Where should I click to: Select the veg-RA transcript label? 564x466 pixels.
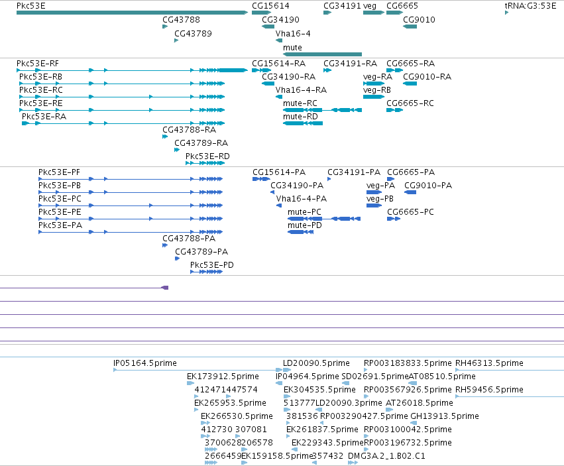coord(378,77)
